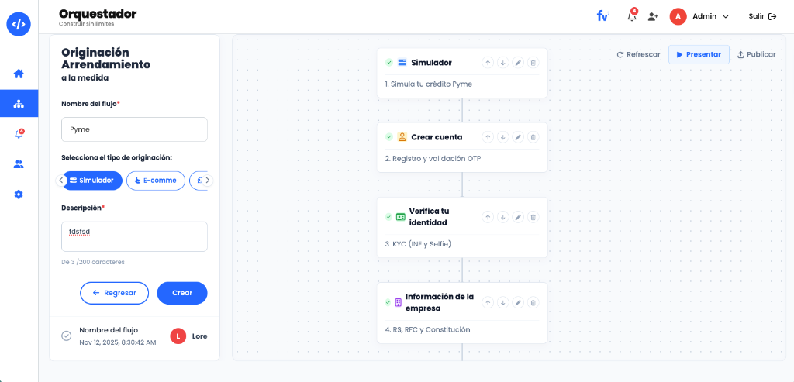The height and width of the screenshot is (382, 794).
Task: Click the Crear button
Action: pos(182,293)
